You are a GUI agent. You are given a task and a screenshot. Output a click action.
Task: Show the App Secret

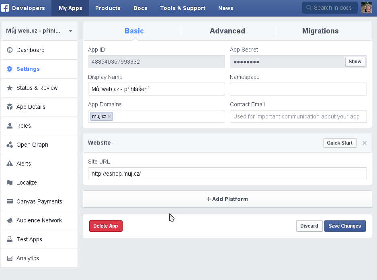click(355, 62)
